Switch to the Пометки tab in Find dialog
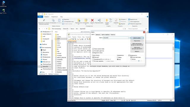This screenshot has height=107, width=190. [113, 35]
